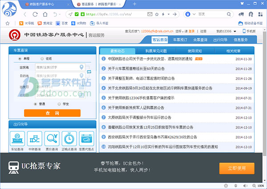Open new tab with plus button
This screenshot has width=267, height=189.
pyautogui.click(x=134, y=4)
